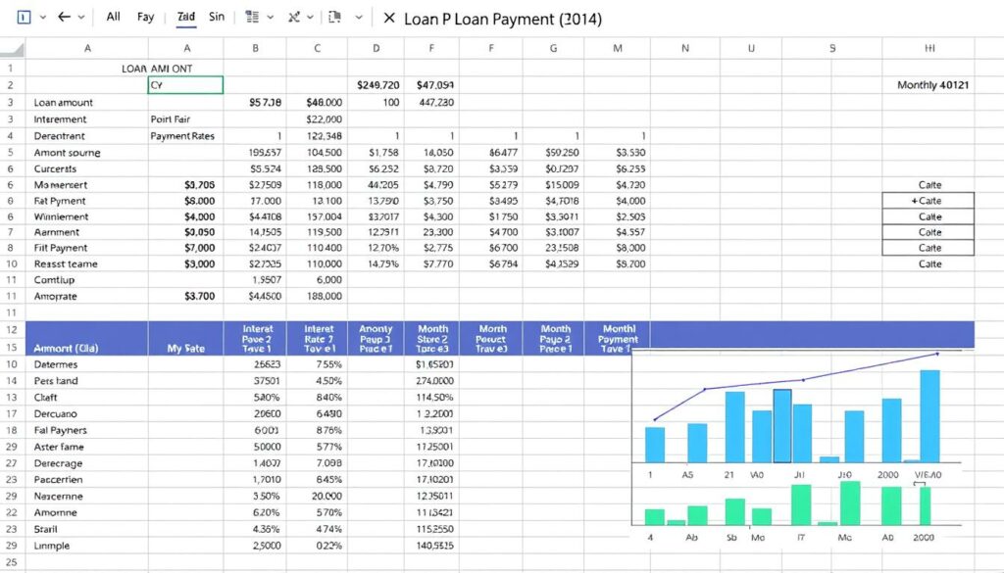Image resolution: width=1004 pixels, height=573 pixels.
Task: Click the blue framed sheet icon in toolbar
Action: tap(24, 18)
